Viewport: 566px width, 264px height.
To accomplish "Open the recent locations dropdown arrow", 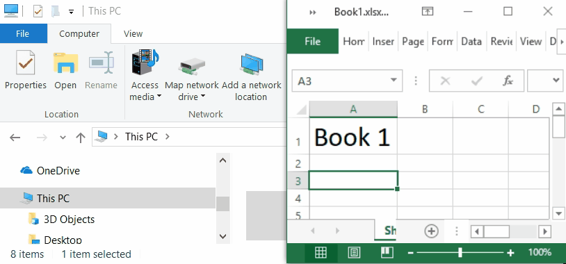I will [63, 138].
